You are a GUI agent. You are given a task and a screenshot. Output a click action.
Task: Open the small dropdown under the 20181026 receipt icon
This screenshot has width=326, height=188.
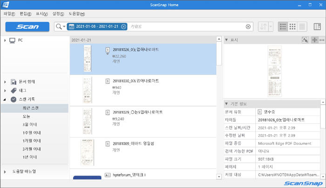pos(108,54)
